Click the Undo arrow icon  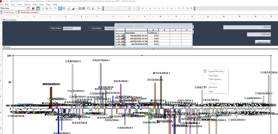tap(55, 8)
